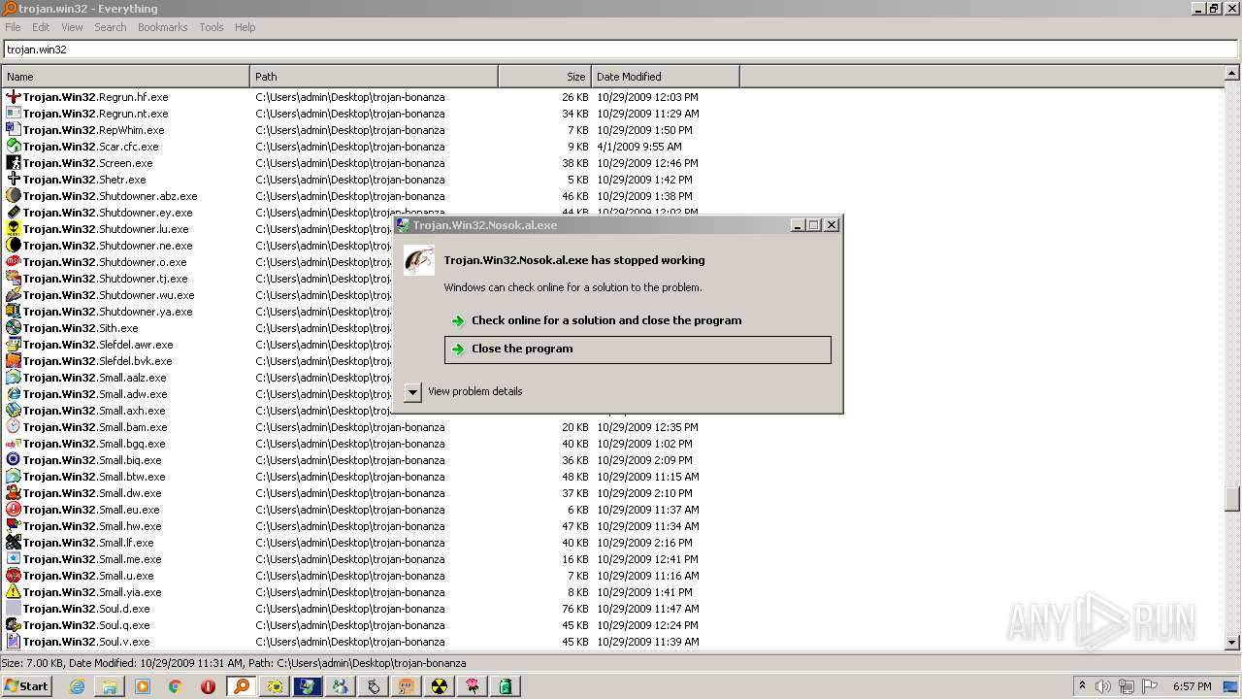Click the 76 KB size cell

tap(574, 609)
